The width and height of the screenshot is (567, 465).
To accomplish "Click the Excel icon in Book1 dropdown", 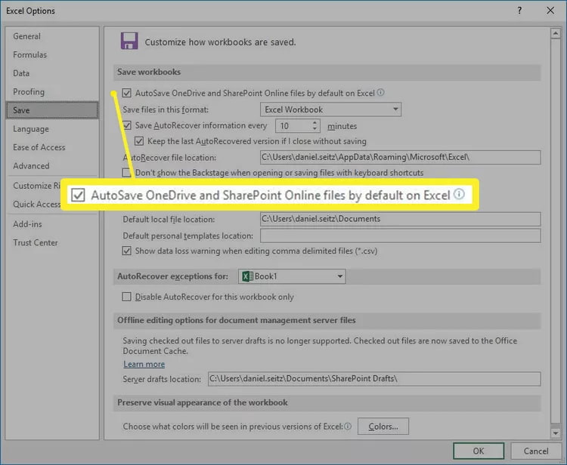I will click(247, 276).
